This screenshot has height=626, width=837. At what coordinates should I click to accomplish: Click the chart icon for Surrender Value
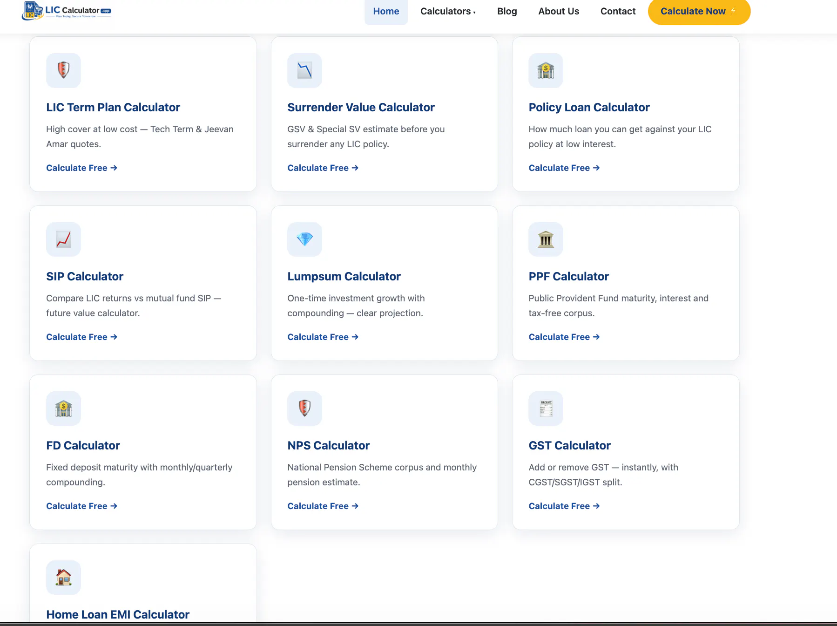[304, 70]
